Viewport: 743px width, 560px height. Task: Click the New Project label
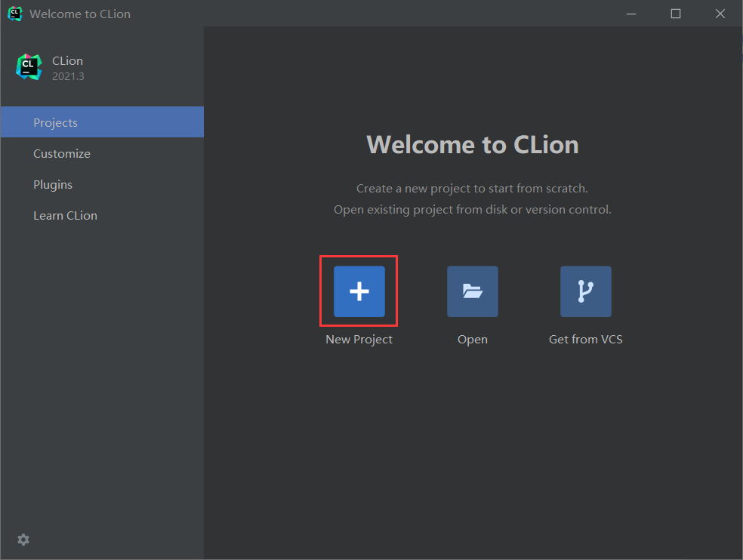(359, 340)
